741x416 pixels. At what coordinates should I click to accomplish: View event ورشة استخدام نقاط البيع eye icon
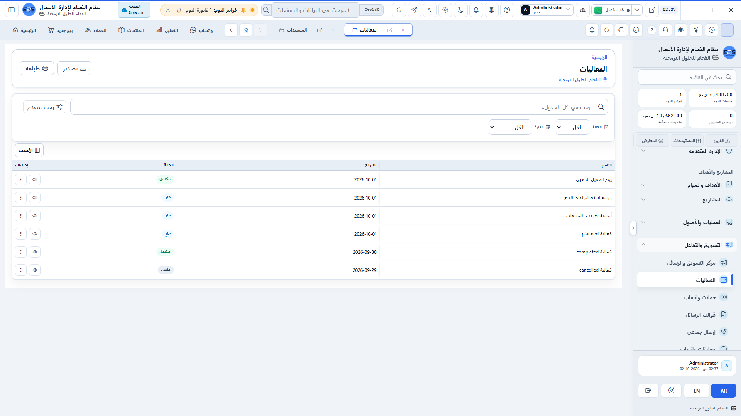[35, 198]
